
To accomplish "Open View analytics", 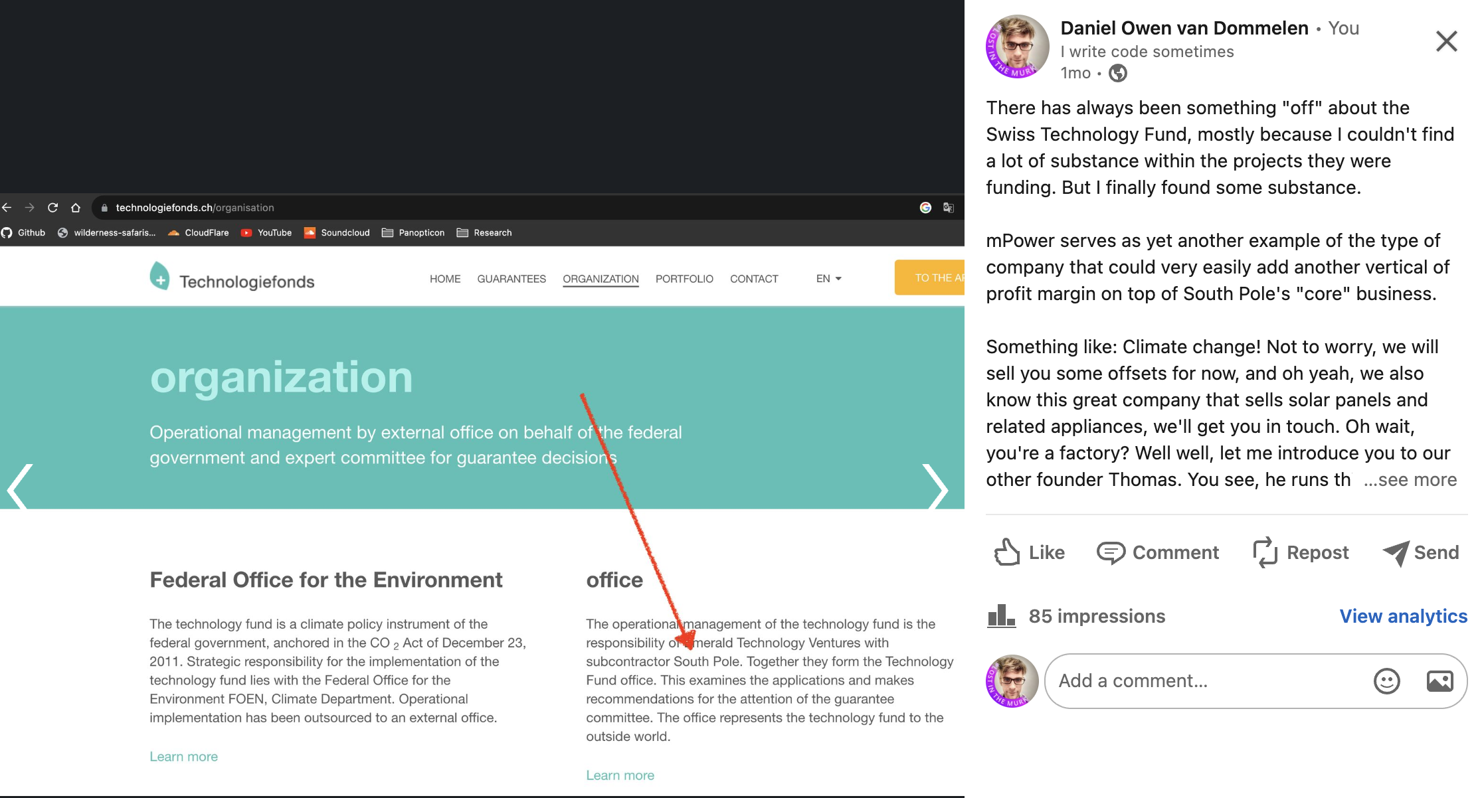I will [1403, 616].
